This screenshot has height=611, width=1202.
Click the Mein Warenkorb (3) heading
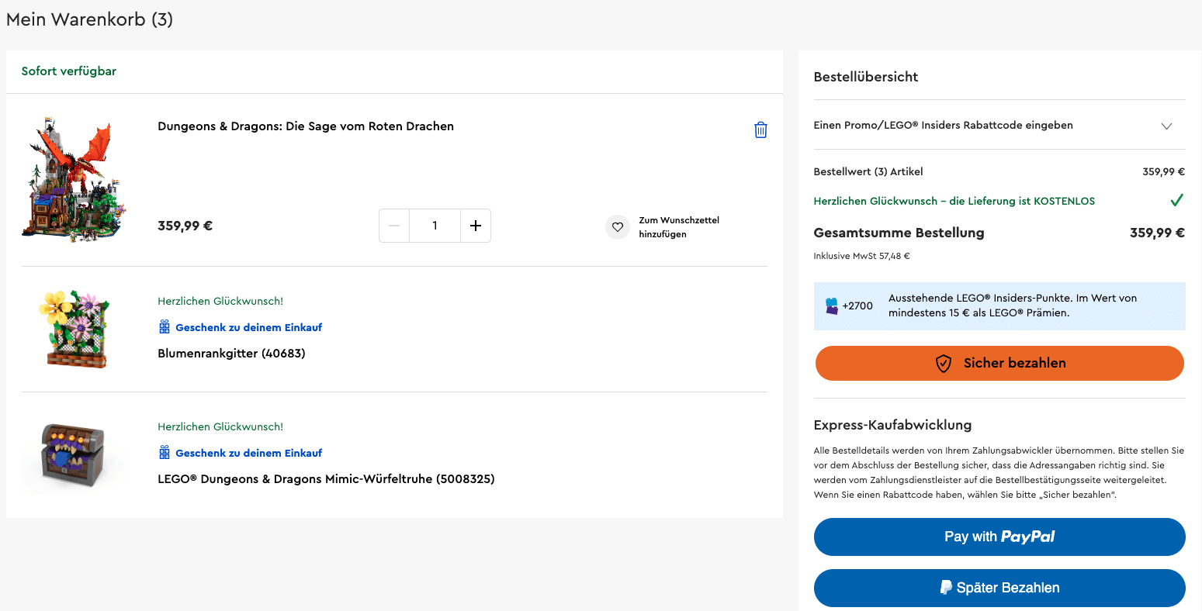89,20
